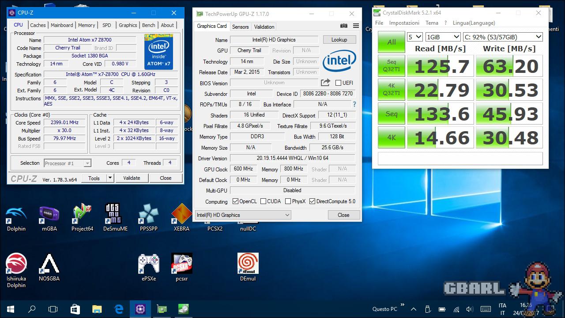Switch to the CPU-Z SPD tab
This screenshot has height=318, width=565.
[x=107, y=25]
